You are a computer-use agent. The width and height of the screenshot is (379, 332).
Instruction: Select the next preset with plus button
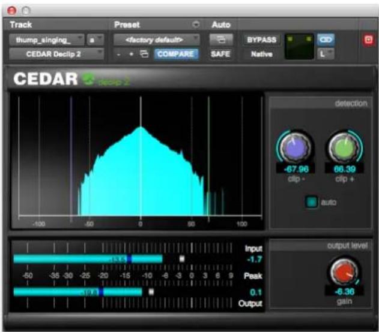[132, 55]
